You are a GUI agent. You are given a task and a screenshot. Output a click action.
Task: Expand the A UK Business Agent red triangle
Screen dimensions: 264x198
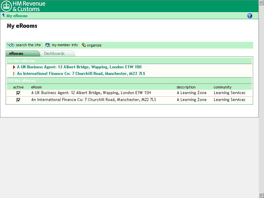tap(14, 67)
